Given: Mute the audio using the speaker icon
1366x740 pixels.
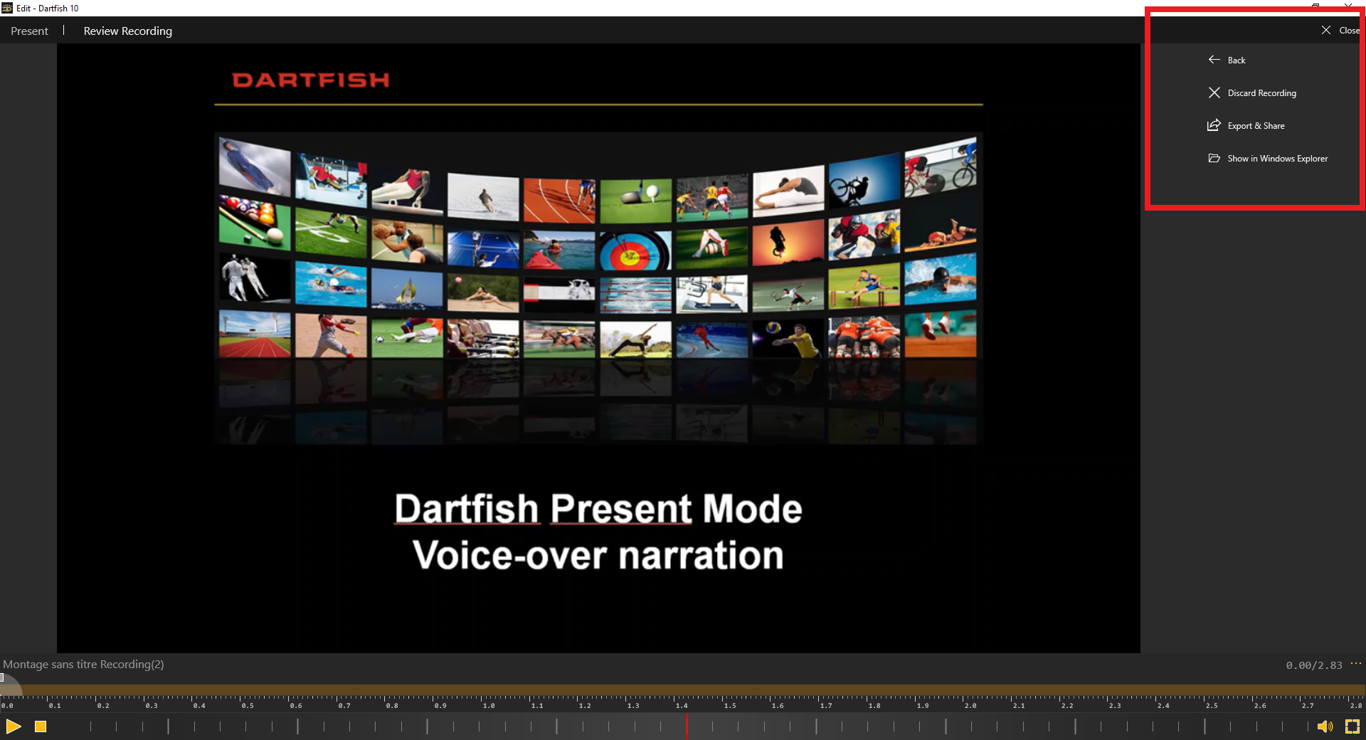Looking at the screenshot, I should (x=1325, y=726).
